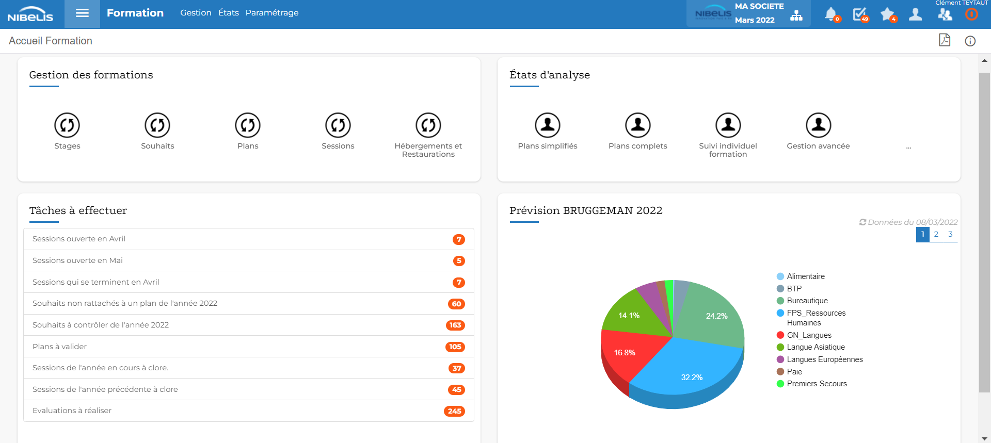
Task: Open the favorites star icon
Action: (x=887, y=14)
